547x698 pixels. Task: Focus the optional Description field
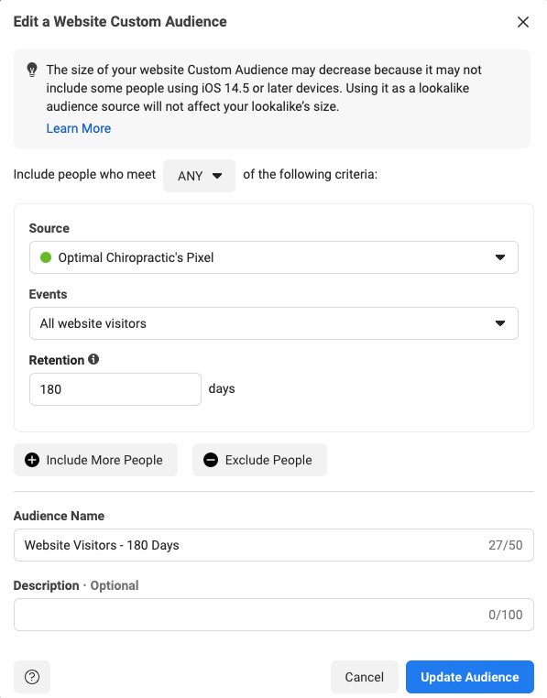pos(273,615)
